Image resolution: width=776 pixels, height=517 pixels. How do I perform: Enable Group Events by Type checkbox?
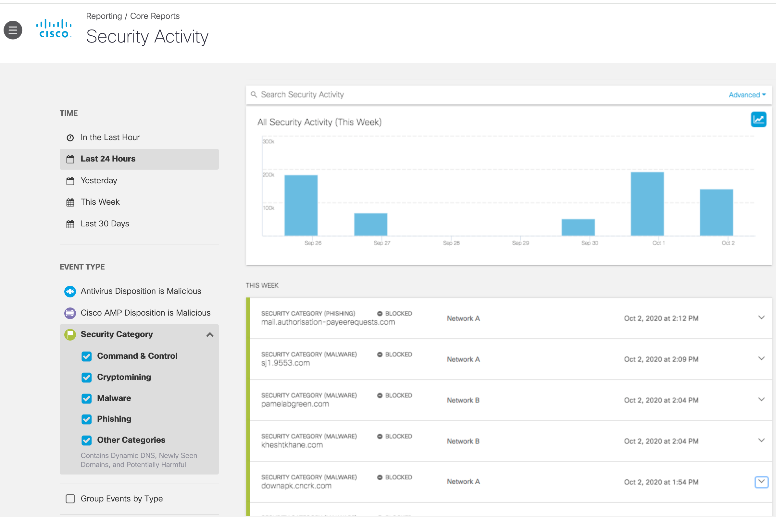tap(70, 499)
